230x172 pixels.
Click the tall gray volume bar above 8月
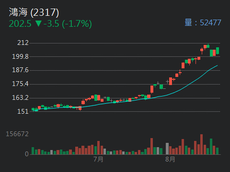(167, 149)
